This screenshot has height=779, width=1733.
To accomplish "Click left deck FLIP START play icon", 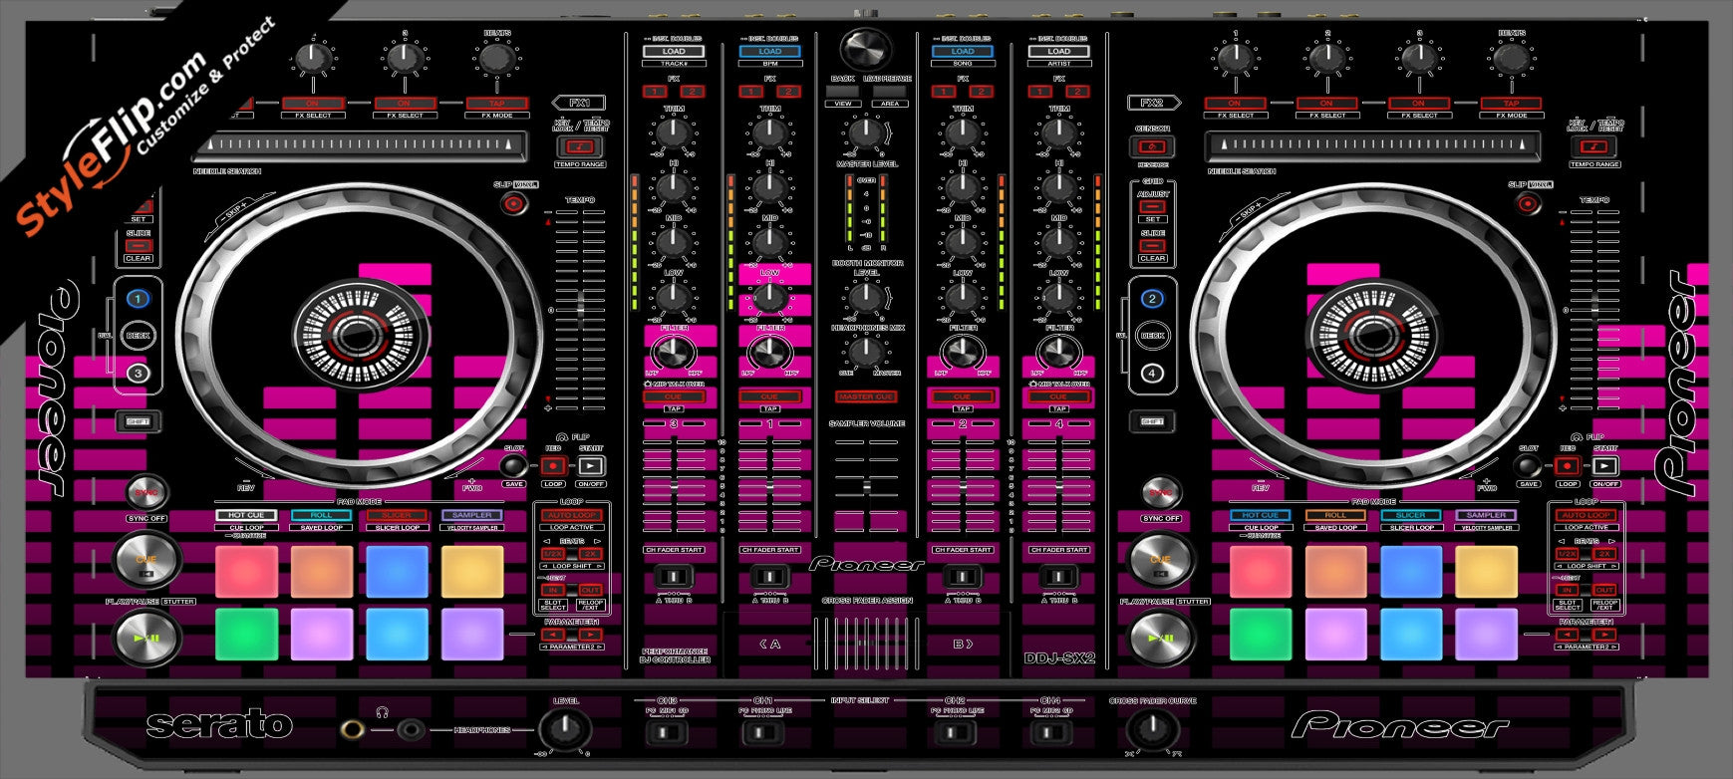I will pos(591,465).
